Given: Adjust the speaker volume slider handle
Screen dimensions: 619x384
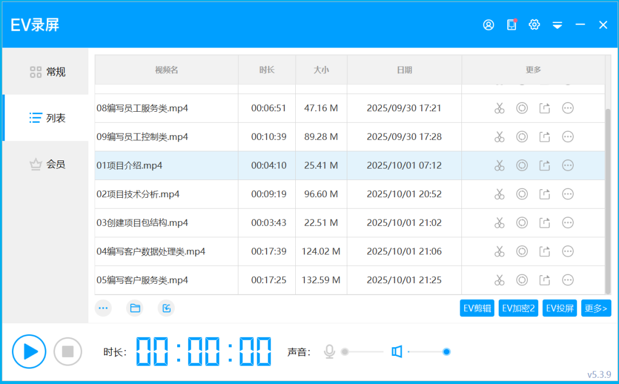Looking at the screenshot, I should click(446, 351).
